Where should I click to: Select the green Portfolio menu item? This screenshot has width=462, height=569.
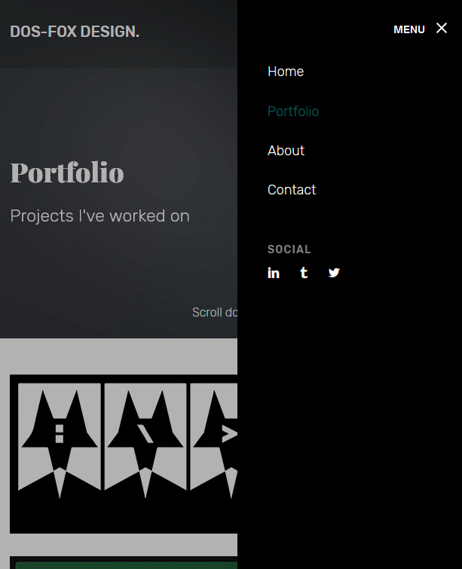(x=293, y=112)
